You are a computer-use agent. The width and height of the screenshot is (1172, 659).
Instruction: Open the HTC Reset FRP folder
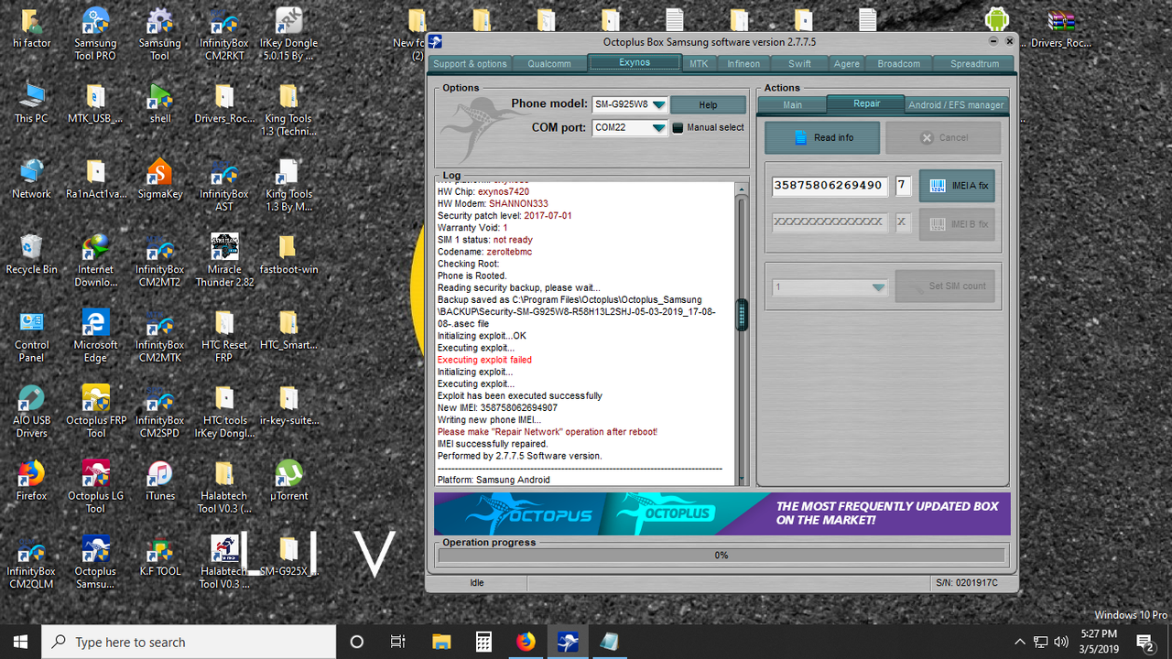point(224,336)
